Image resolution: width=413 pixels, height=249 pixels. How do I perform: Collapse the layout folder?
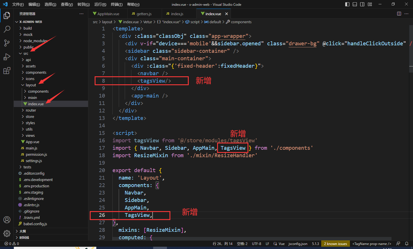point(51,85)
